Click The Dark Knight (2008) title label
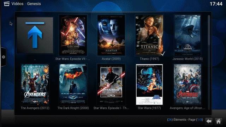 [x=73, y=108]
